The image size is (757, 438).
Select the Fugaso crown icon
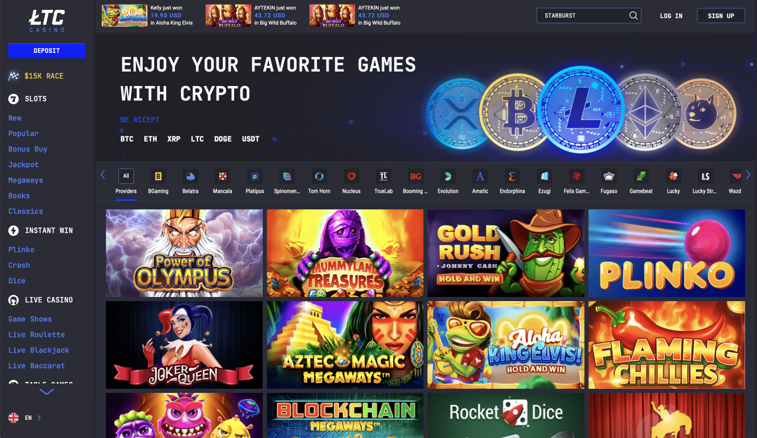(609, 176)
